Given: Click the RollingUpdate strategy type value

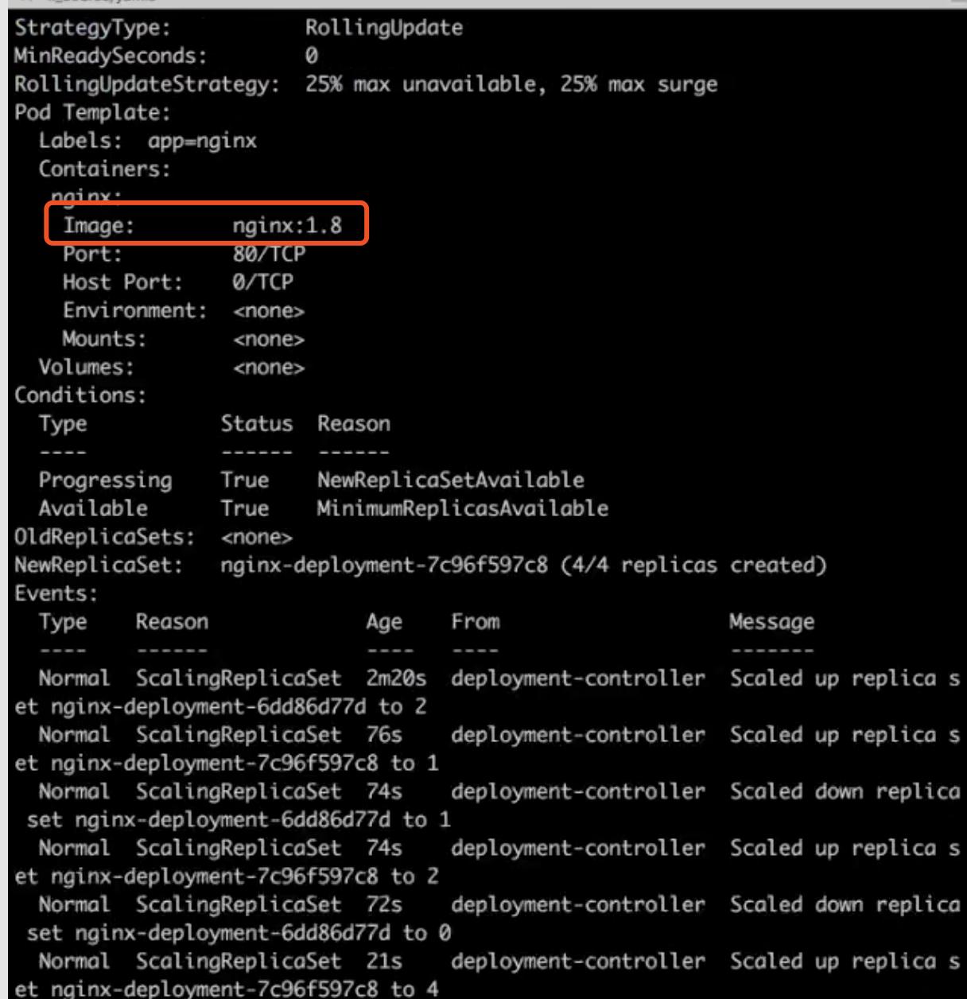Looking at the screenshot, I should [x=383, y=28].
